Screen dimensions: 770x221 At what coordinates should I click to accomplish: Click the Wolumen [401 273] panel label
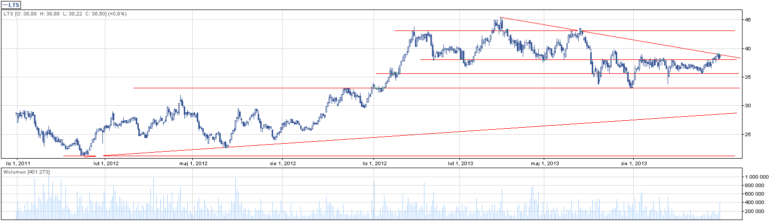pyautogui.click(x=26, y=172)
